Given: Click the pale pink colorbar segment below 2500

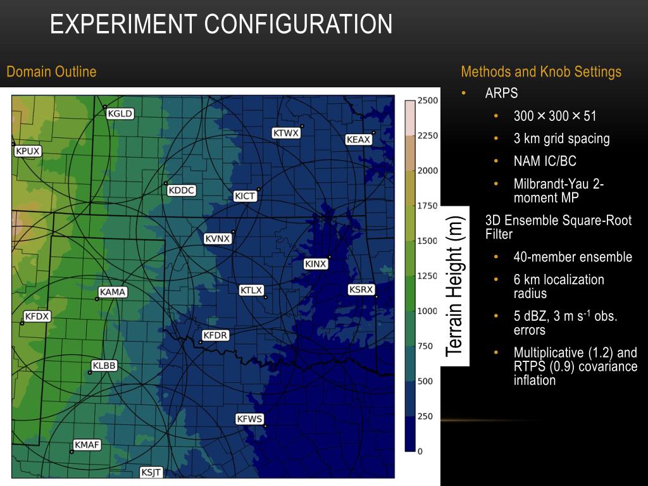Looking at the screenshot, I should [x=409, y=118].
